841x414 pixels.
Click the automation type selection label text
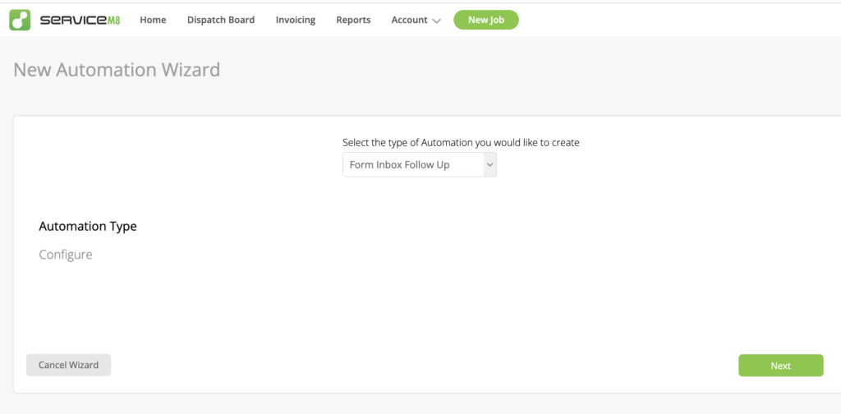pos(461,143)
